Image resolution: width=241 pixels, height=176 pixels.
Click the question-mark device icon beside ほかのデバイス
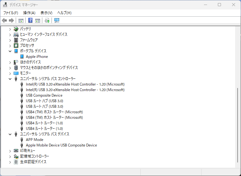(16, 62)
